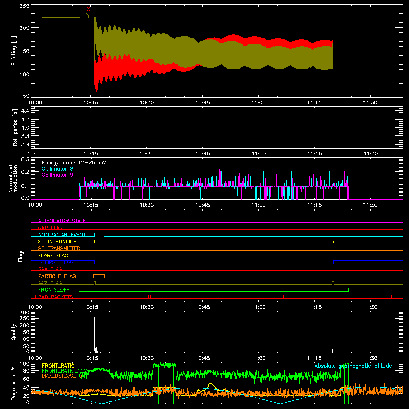Select the 'Energy band: 12-25 keV' annotation
The width and height of the screenshot is (409, 409).
(x=74, y=163)
